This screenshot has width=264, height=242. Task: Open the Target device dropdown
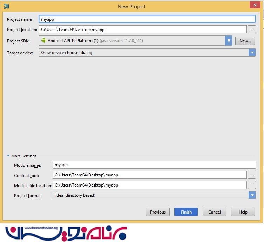pos(252,53)
